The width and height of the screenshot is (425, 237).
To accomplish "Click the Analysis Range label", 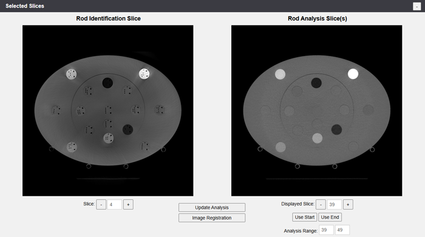I will pyautogui.click(x=301, y=231).
